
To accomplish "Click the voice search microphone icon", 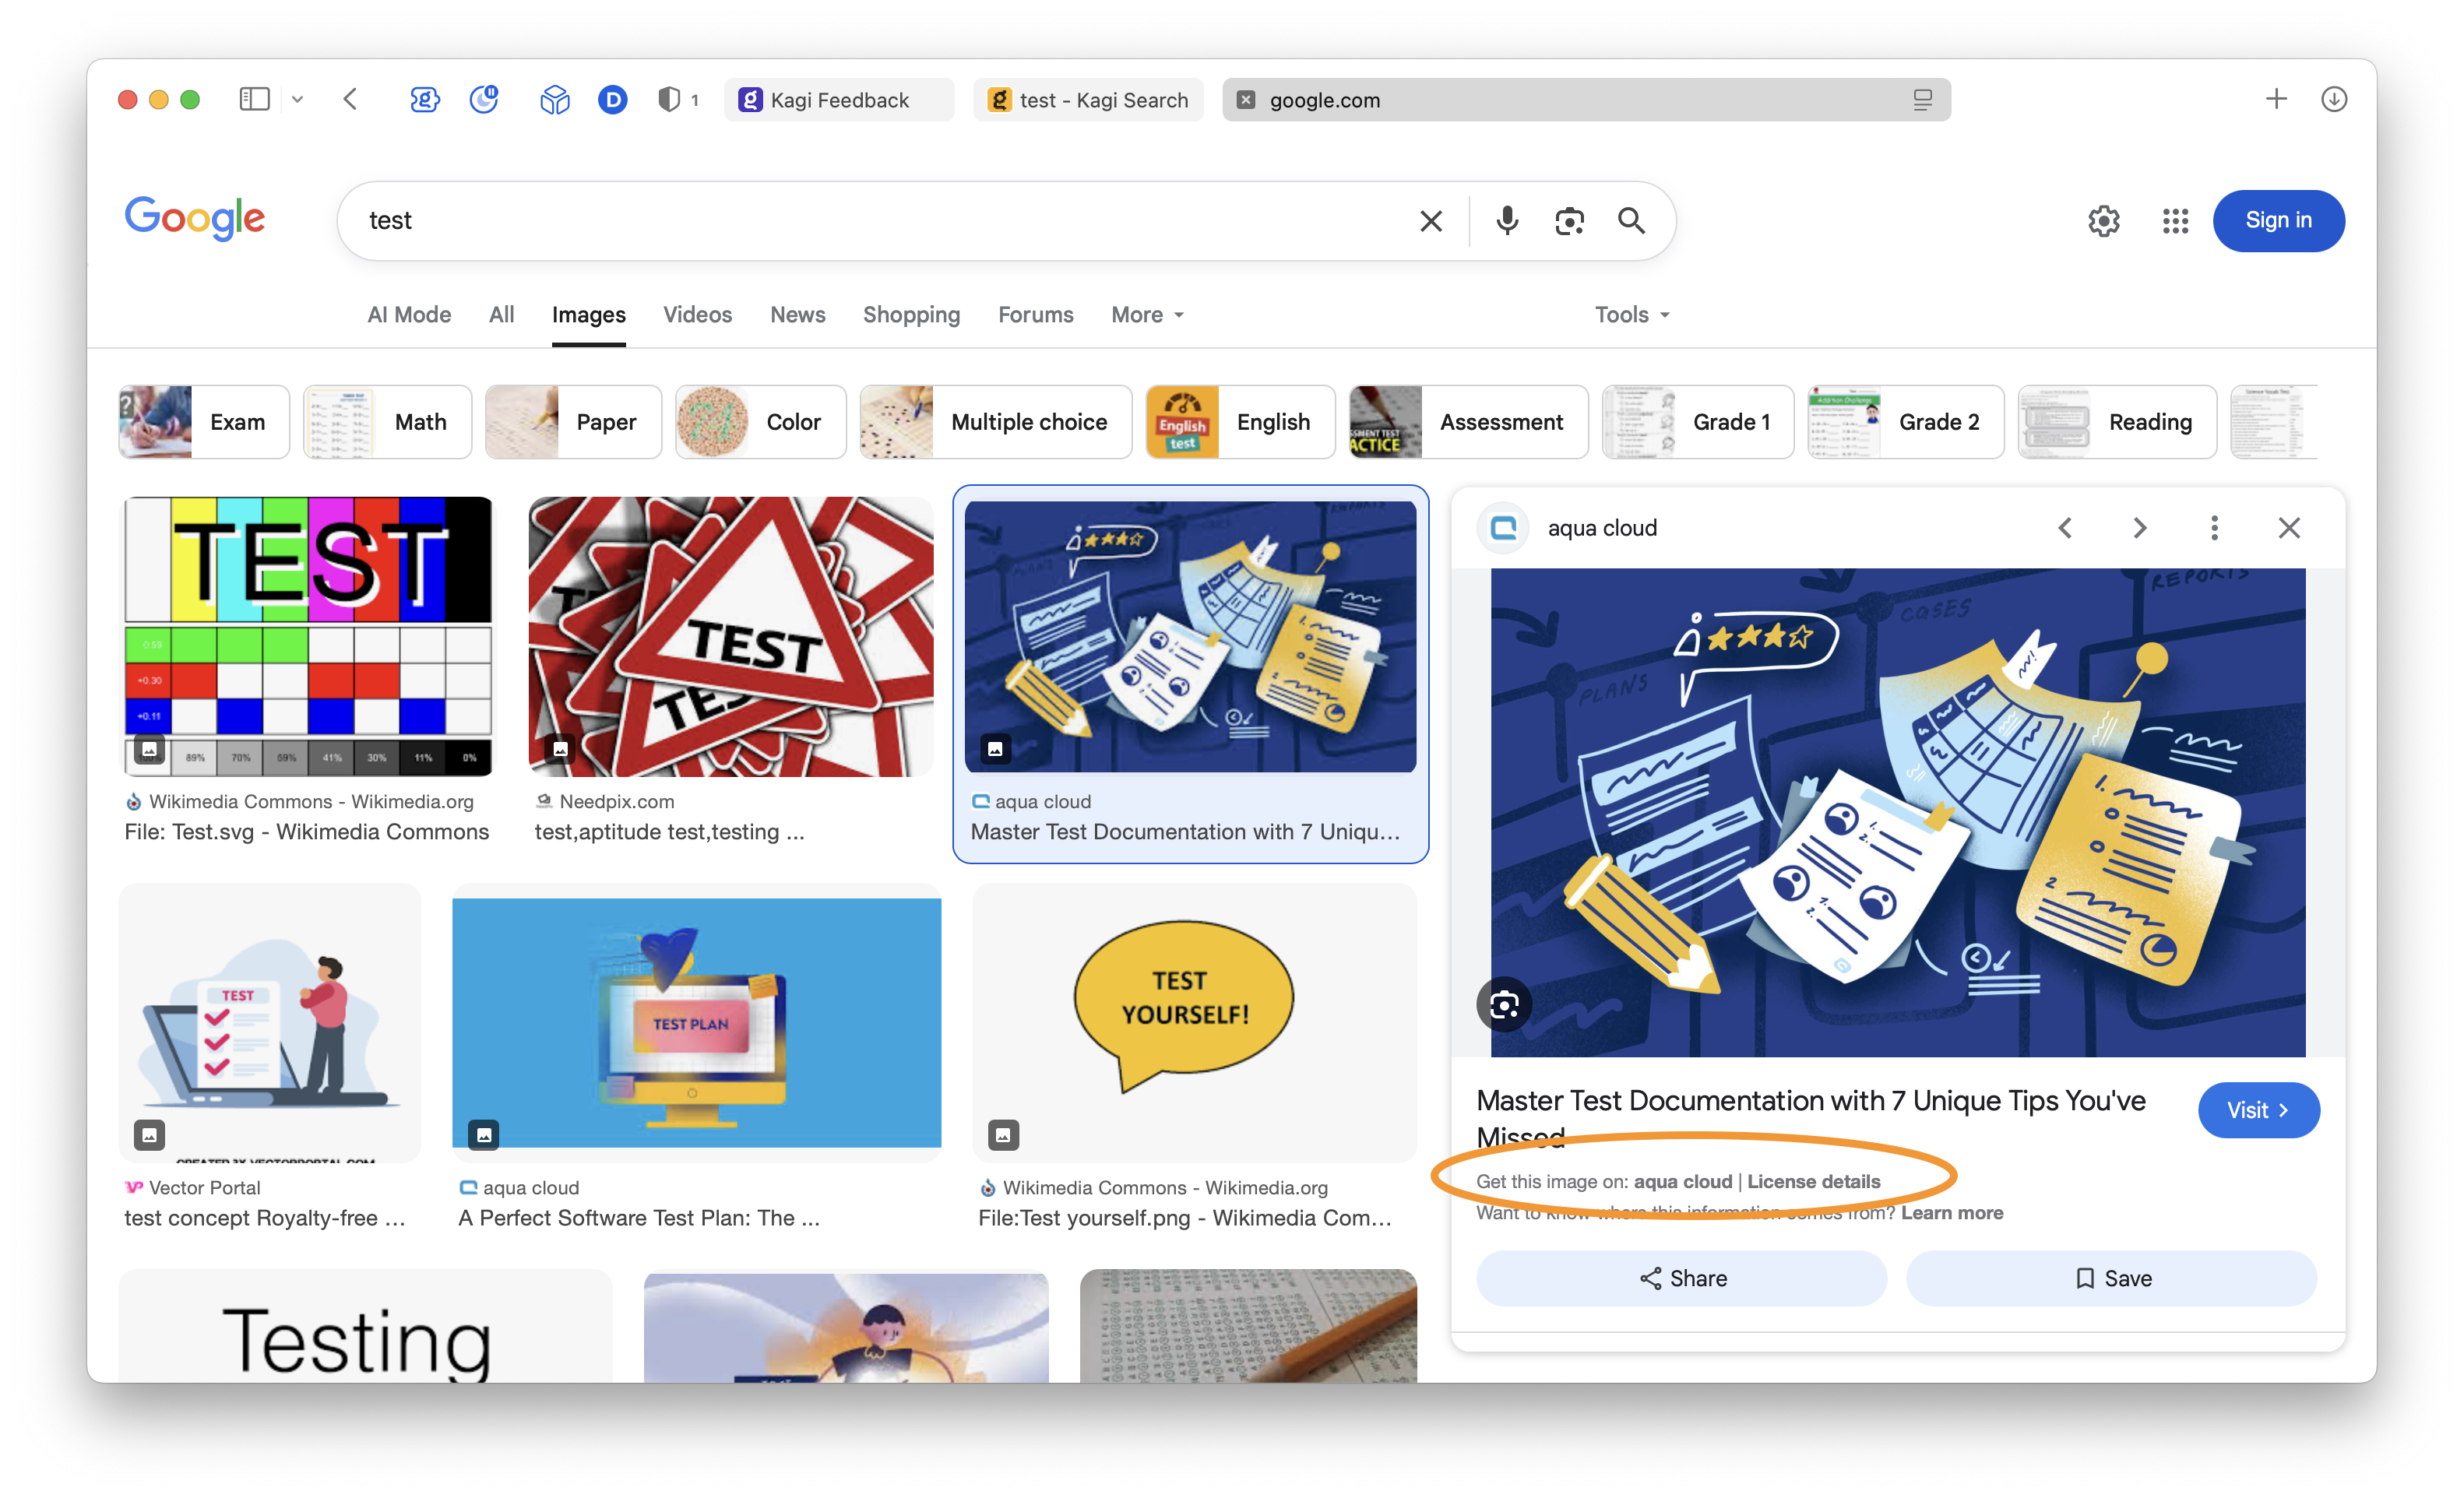I will pos(1507,220).
